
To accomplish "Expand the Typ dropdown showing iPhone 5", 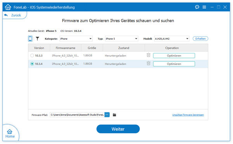I will tap(122, 39).
